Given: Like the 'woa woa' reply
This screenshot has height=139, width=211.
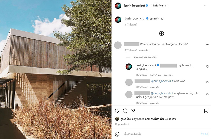Looking at the screenshot, I should coord(207,82).
